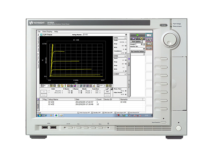Viewport: 213px width, 157px height.
Task: Open Windows Start menu orb
Action: (x=39, y=115)
